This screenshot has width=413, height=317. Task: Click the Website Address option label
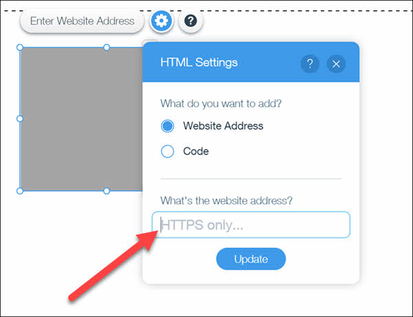pos(223,126)
